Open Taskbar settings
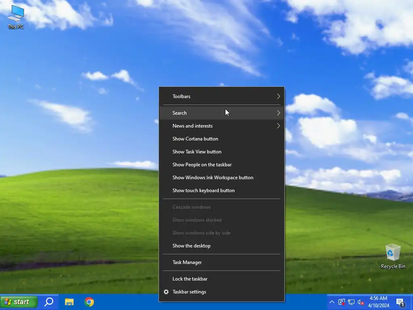This screenshot has height=310, width=413. [221, 292]
